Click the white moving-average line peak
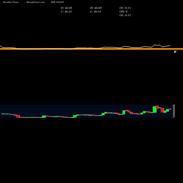 point(155,45)
